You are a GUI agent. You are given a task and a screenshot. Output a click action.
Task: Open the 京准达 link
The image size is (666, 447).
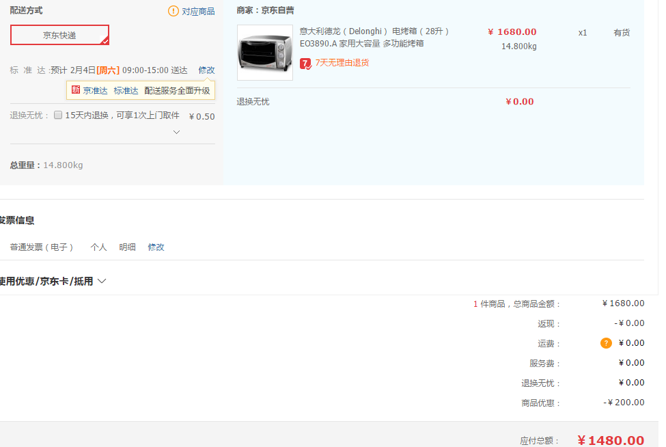coord(95,90)
